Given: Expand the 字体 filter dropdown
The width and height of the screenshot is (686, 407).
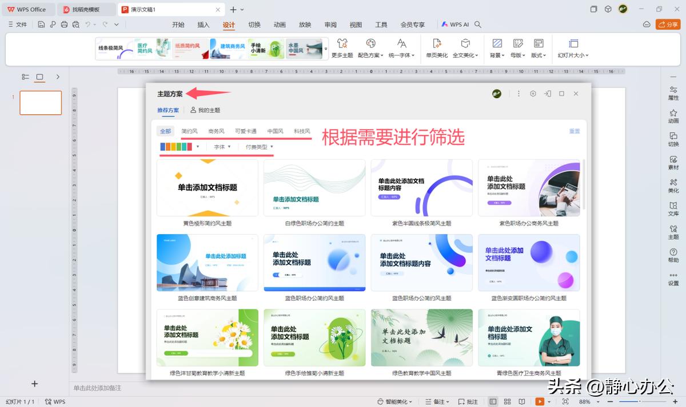Looking at the screenshot, I should (x=223, y=147).
